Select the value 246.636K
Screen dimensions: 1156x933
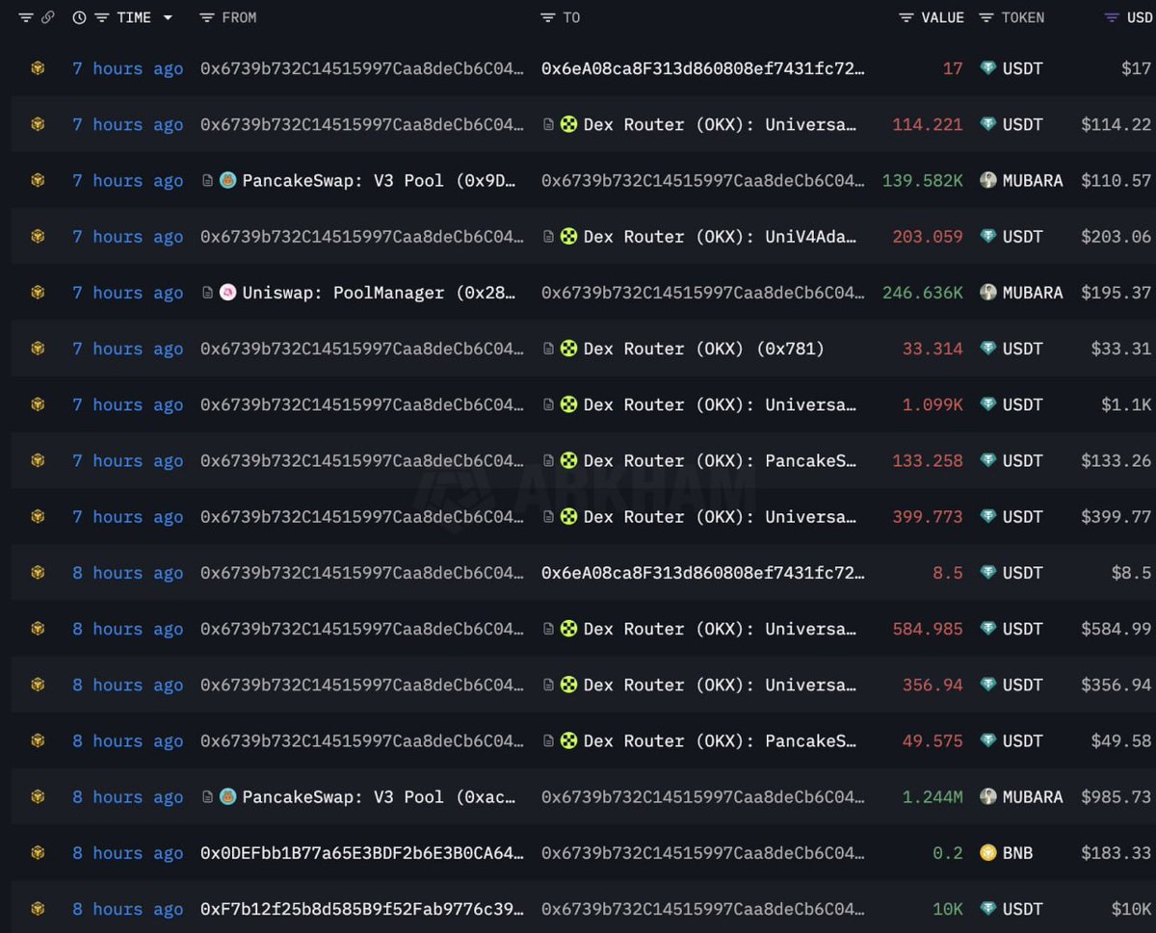coord(923,293)
